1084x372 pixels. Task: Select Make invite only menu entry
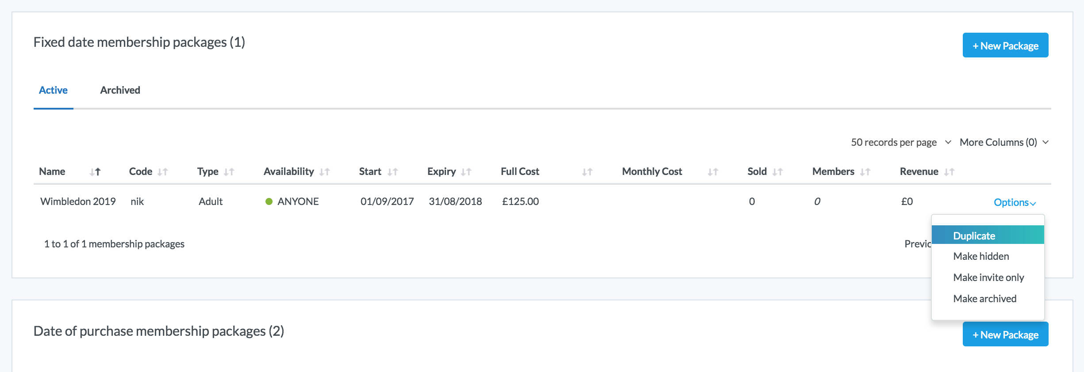pos(988,277)
